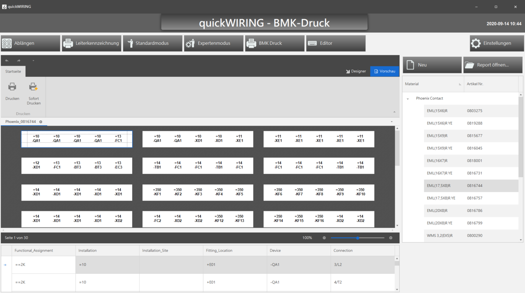Open Leiterkennzeichnung from the top bar
Image resolution: width=525 pixels, height=293 pixels.
[91, 43]
